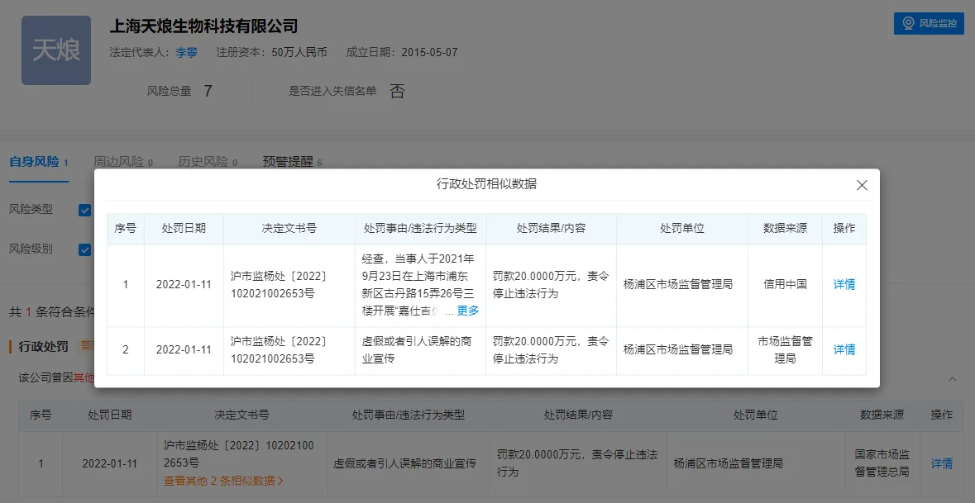975x503 pixels.
Task: Click the 是否进入失信名单 value 否
Action: [397, 92]
